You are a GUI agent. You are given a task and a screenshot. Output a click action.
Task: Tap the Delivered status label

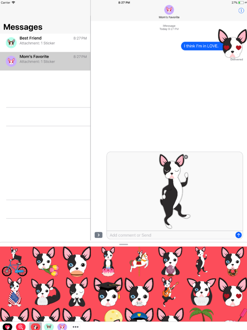[237, 60]
